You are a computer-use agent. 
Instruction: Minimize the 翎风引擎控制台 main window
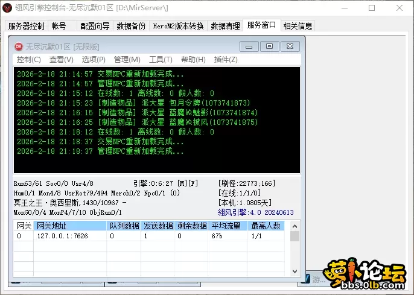[344, 8]
